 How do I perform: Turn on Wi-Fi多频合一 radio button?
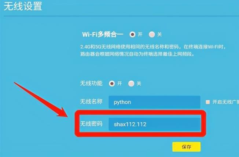coord(132,34)
